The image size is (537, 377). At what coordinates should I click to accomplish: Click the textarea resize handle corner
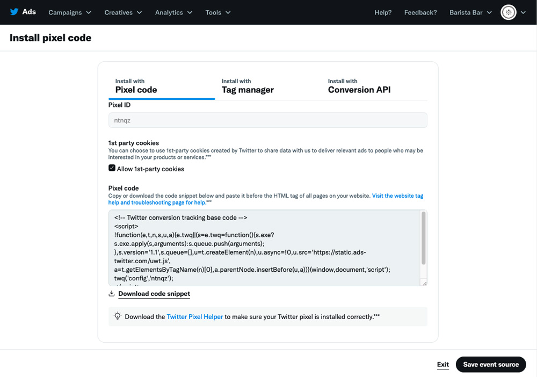tap(424, 283)
